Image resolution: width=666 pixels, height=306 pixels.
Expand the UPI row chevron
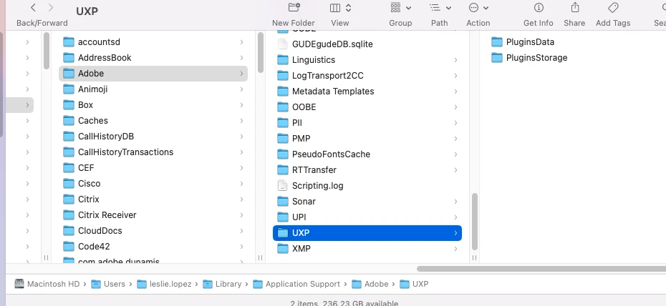455,217
